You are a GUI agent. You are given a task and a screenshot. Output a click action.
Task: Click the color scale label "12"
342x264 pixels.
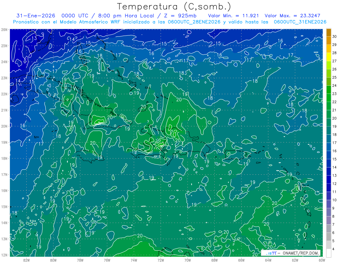pos(335,184)
